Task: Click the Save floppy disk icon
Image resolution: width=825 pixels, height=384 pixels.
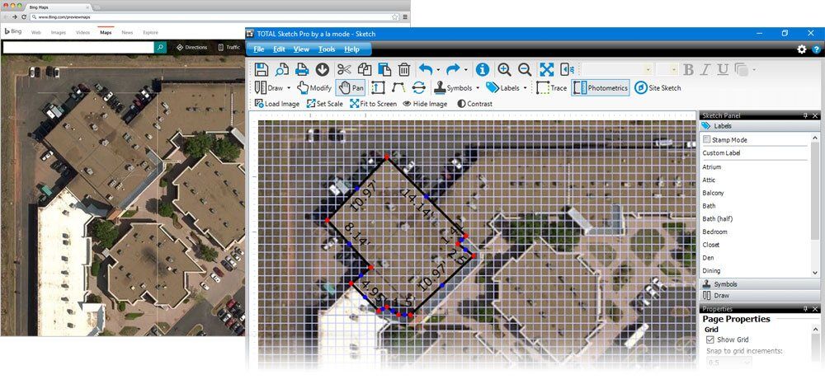Action: (x=262, y=70)
